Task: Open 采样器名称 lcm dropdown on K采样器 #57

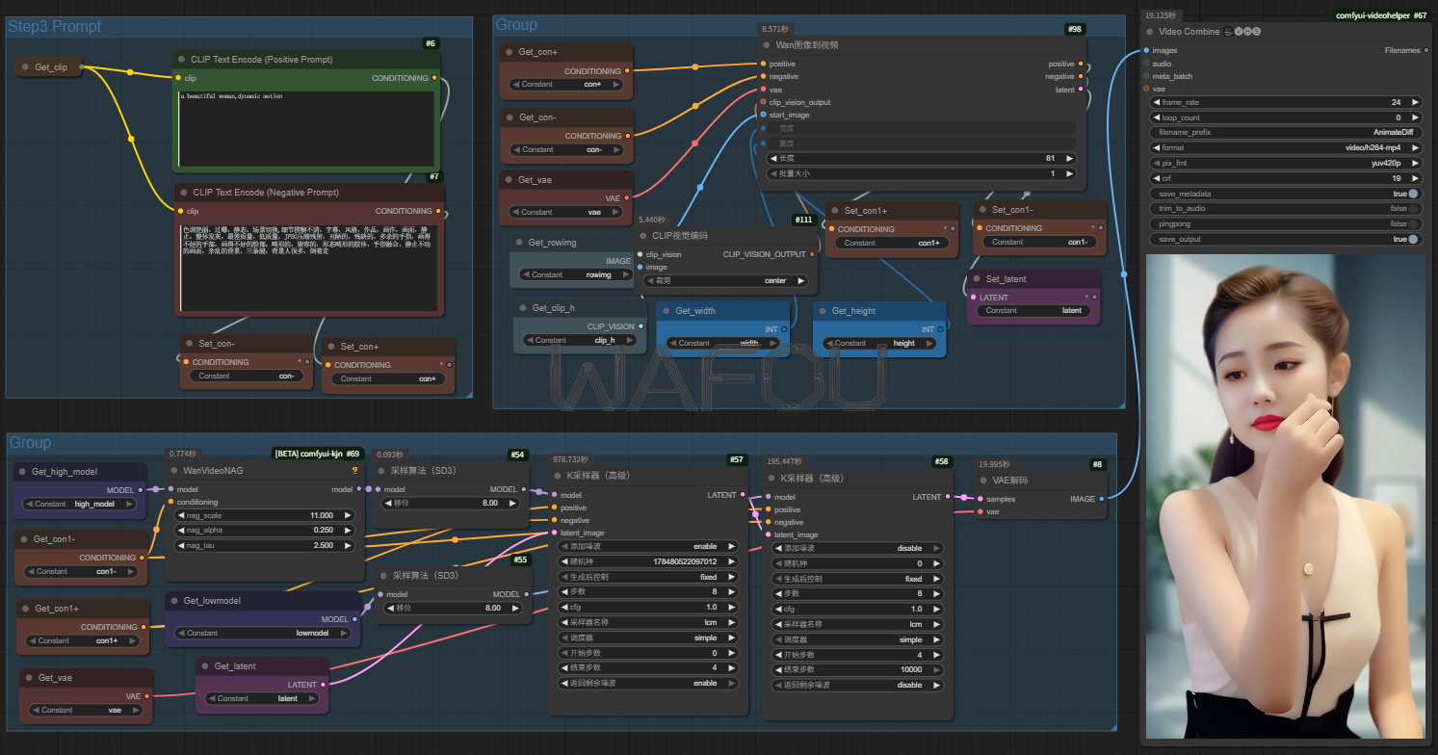Action: tap(648, 623)
